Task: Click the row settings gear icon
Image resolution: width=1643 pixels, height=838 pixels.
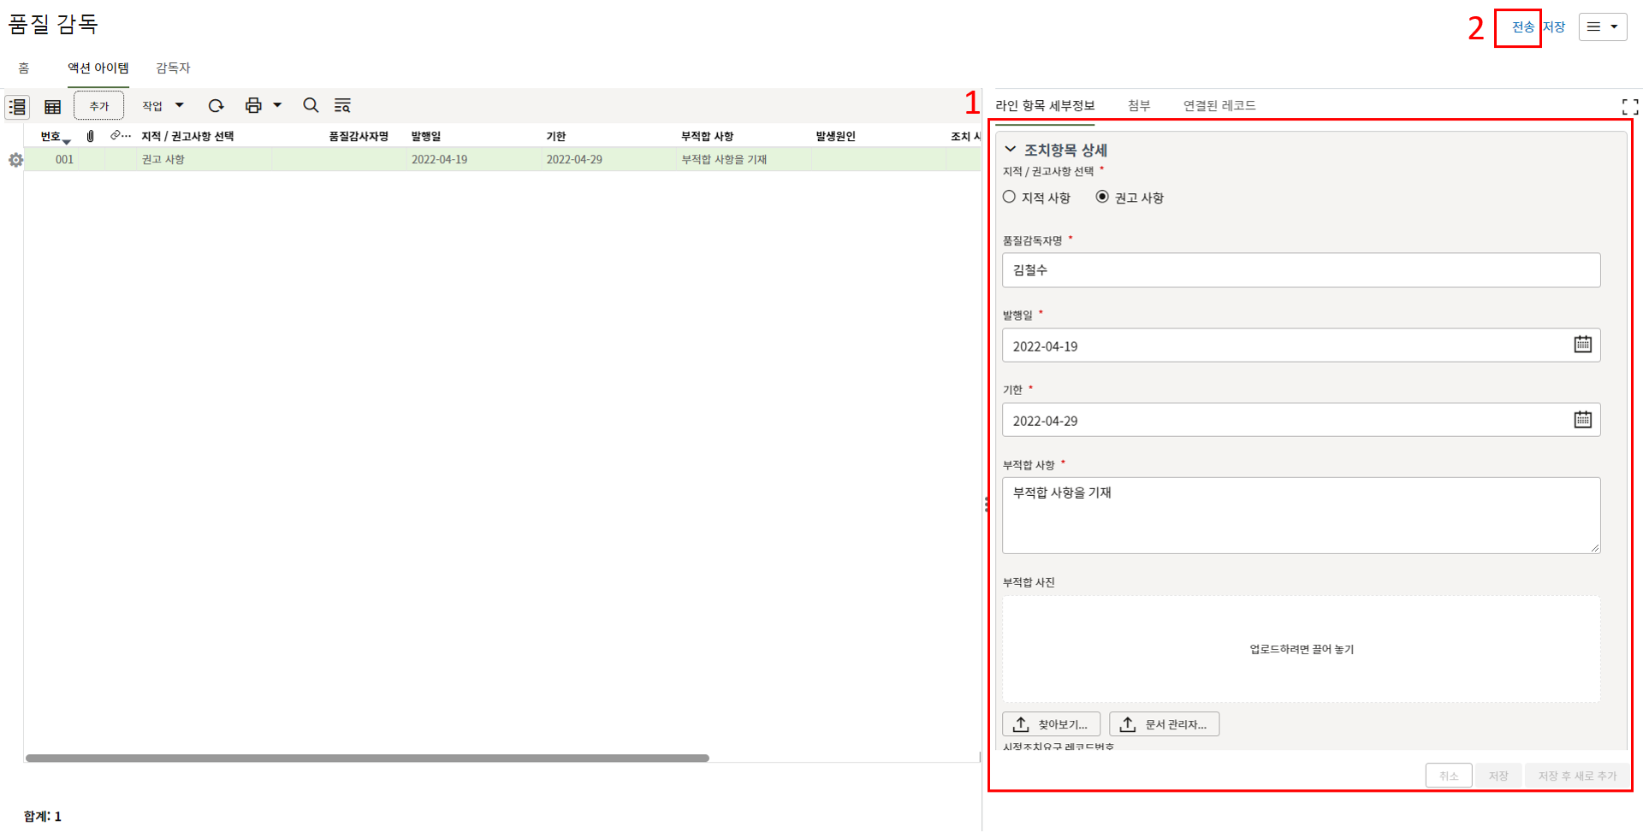Action: [15, 160]
